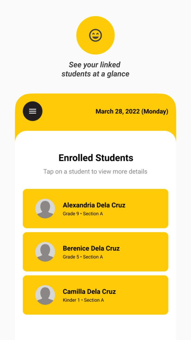Click the Grade 5 Section A subtitle
The image size is (191, 340).
(x=83, y=257)
